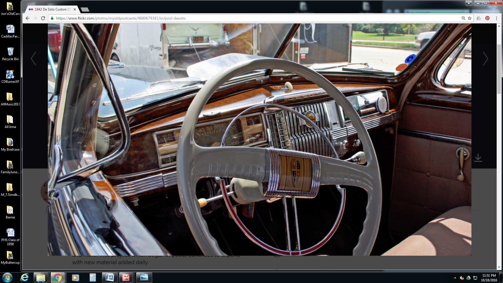
Task: Open the Chrome three-dot menu
Action: click(x=496, y=18)
